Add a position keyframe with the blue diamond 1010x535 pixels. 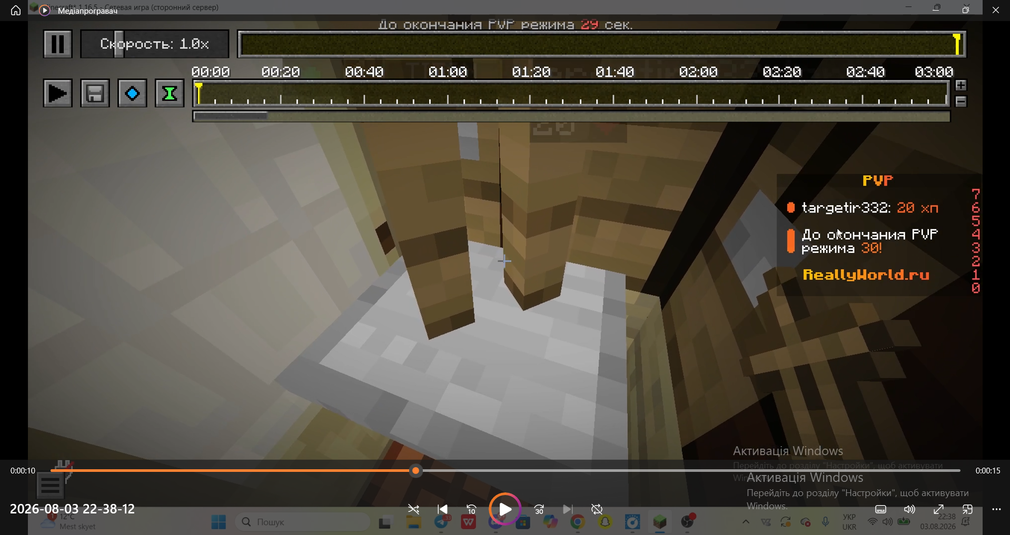coord(132,94)
